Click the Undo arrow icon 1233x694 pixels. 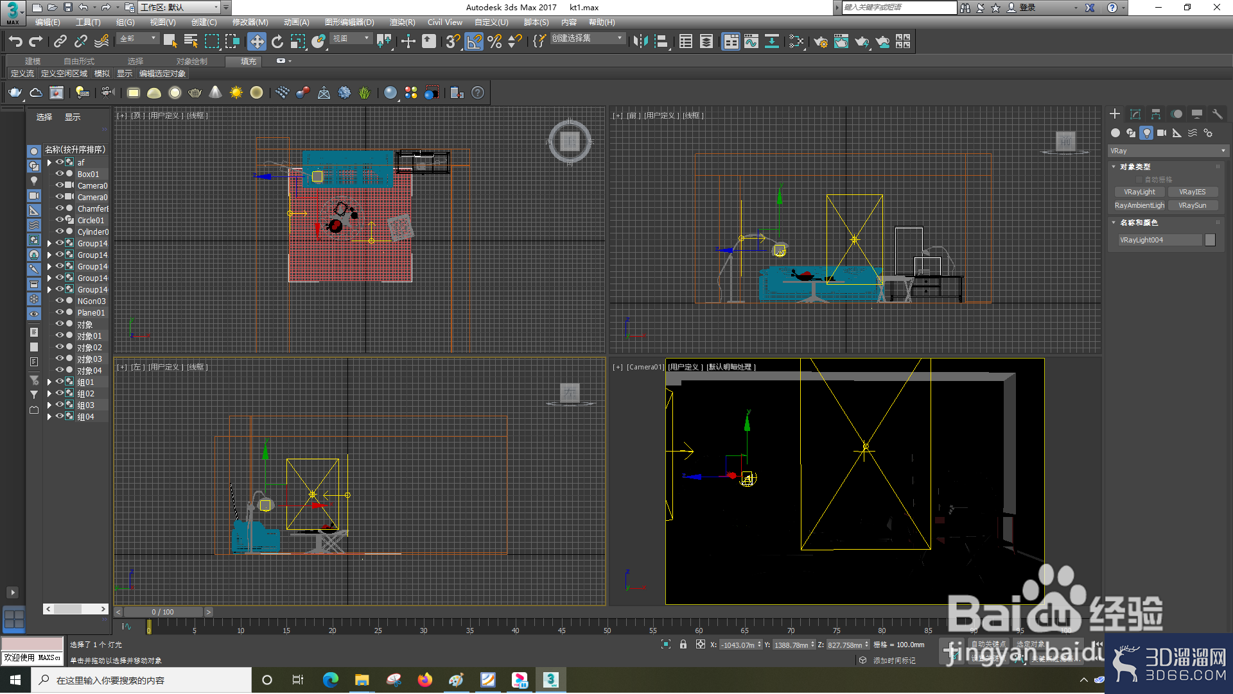(x=15, y=42)
